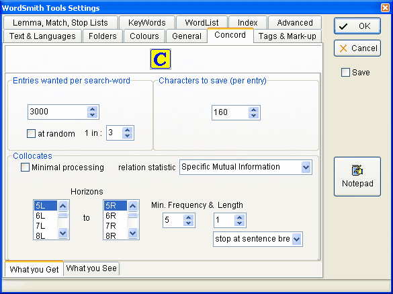Switch to the General tab
Image resolution: width=393 pixels, height=294 pixels.
point(187,36)
